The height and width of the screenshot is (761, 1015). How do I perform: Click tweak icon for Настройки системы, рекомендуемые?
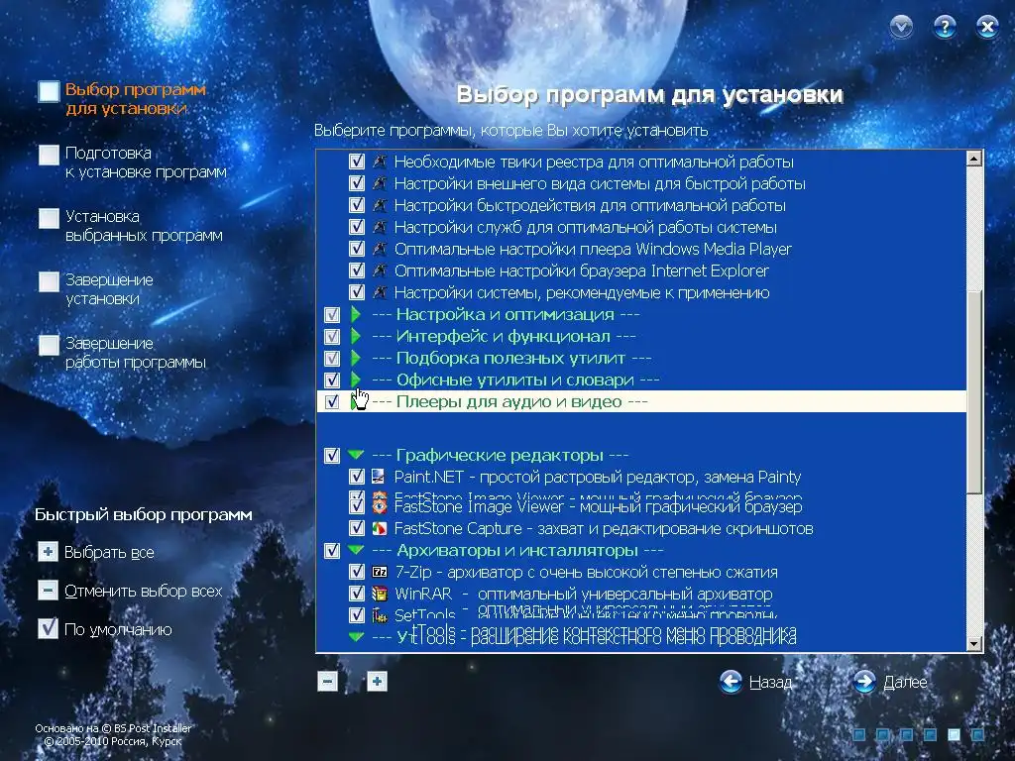pyautogui.click(x=380, y=292)
